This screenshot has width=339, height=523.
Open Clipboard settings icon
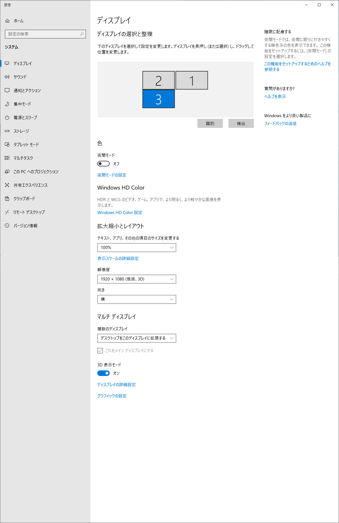tap(7, 199)
